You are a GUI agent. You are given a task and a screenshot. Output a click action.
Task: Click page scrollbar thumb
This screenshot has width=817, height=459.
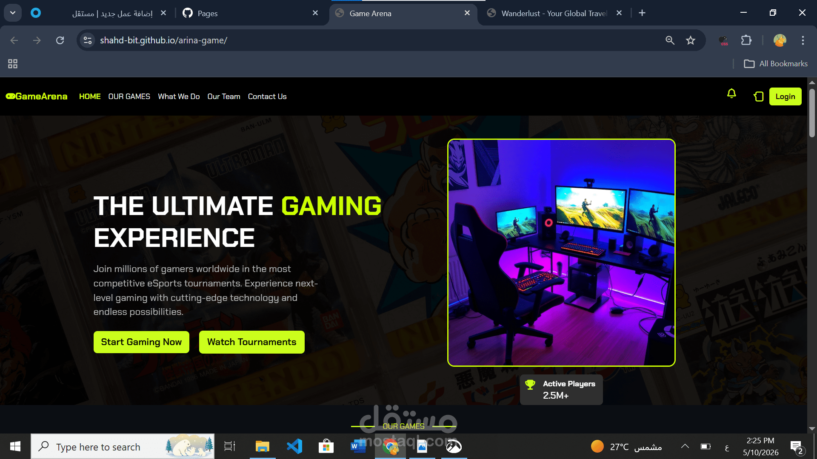pos(812,113)
